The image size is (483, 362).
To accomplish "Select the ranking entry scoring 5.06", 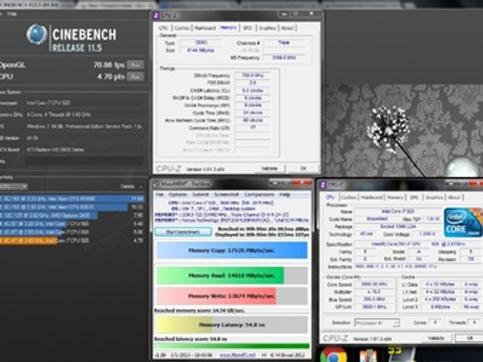I will pos(72,232).
